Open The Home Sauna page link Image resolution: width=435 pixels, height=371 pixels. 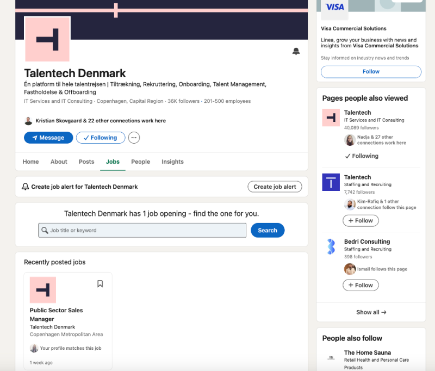pos(368,353)
